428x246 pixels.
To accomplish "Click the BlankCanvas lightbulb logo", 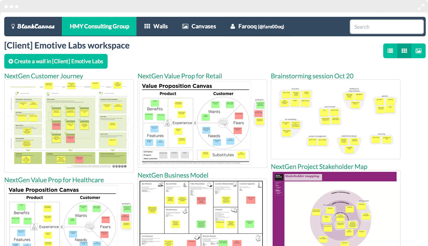I will (x=13, y=26).
